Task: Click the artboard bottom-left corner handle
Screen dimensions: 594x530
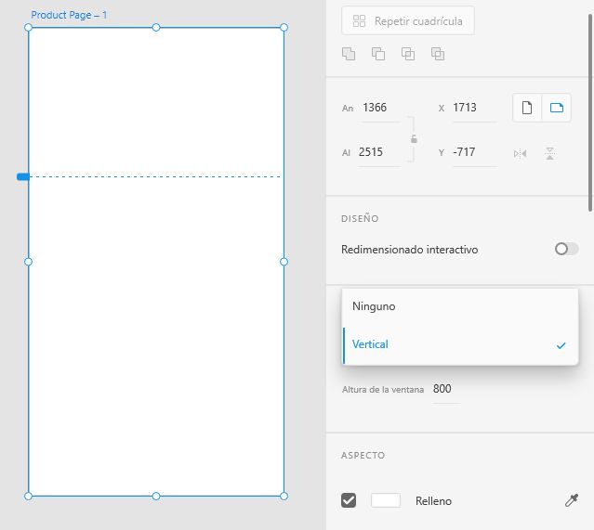Action: (28, 496)
